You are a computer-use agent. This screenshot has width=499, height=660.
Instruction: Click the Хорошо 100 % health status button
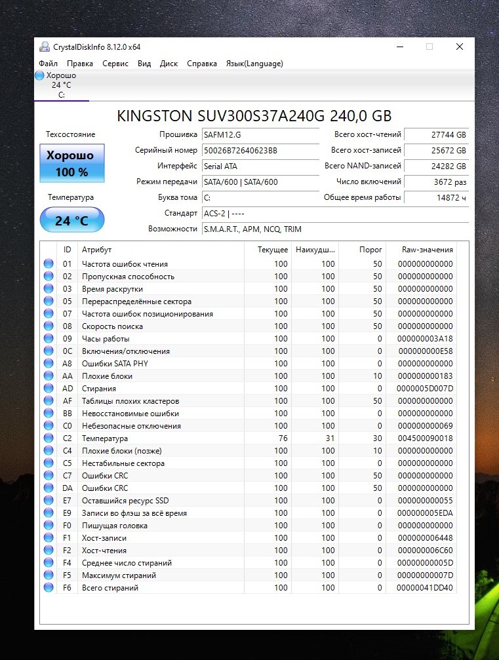pyautogui.click(x=72, y=163)
